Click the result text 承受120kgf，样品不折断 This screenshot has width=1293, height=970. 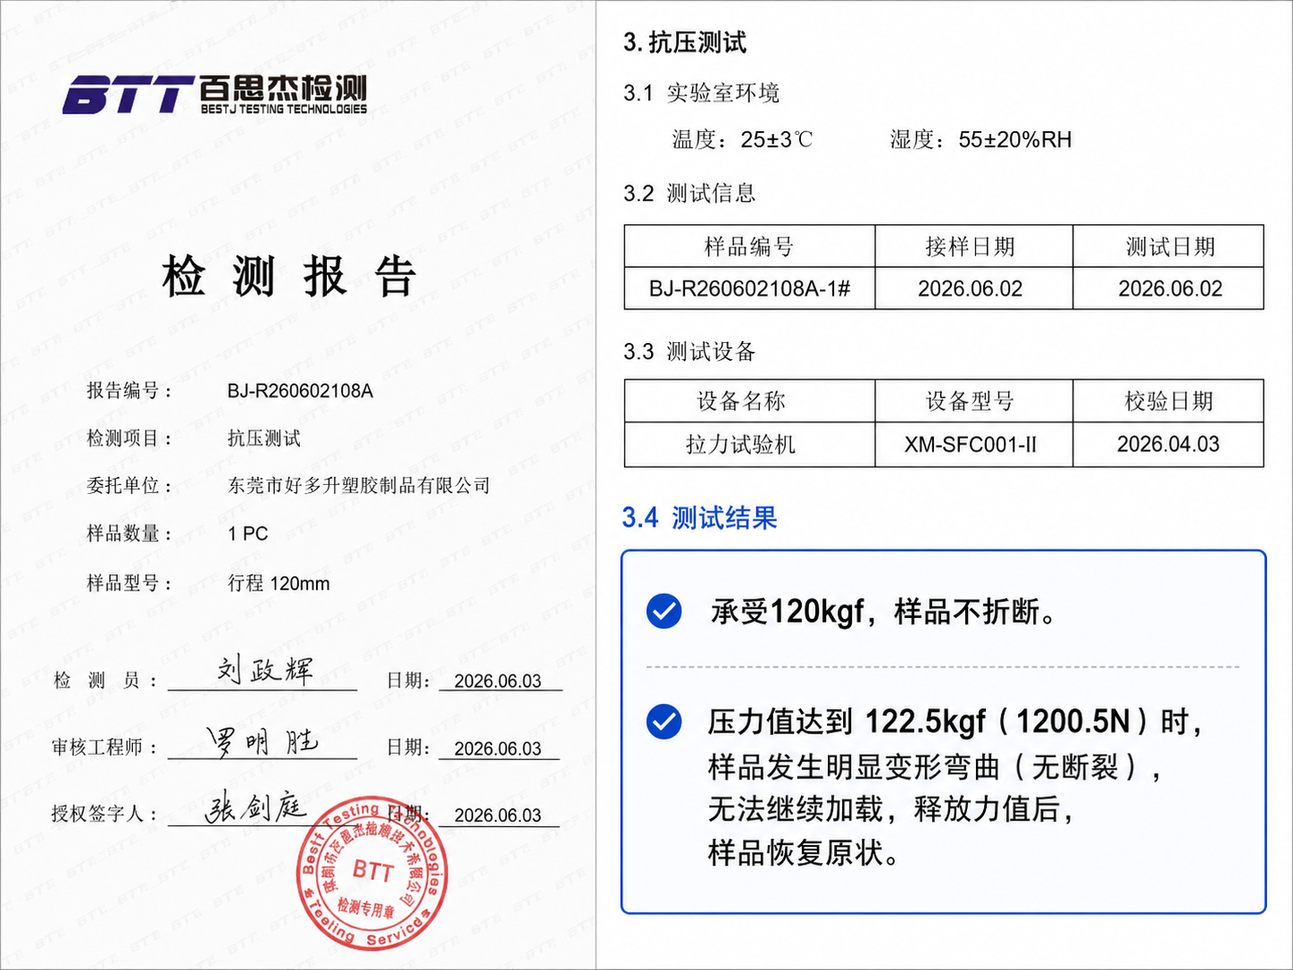[884, 612]
